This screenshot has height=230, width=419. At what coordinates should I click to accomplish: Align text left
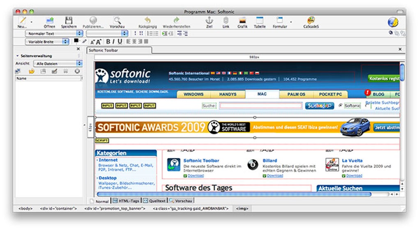click(128, 41)
